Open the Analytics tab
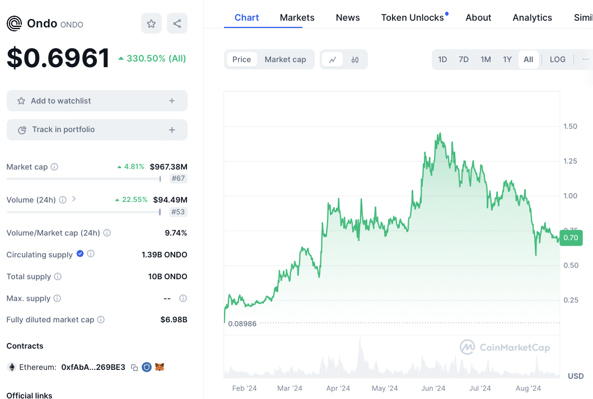The height and width of the screenshot is (399, 593). click(532, 17)
